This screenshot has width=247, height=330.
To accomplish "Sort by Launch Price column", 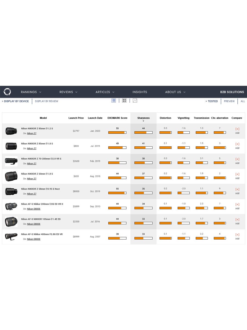I will 76,118.
